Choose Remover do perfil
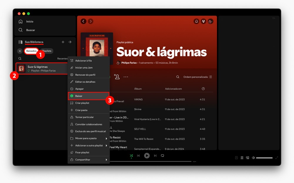The height and width of the screenshot is (183, 294). pyautogui.click(x=88, y=75)
